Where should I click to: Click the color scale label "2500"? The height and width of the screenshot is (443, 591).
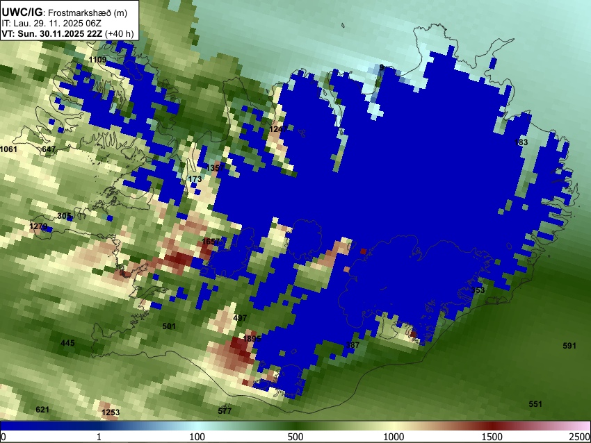pyautogui.click(x=580, y=437)
